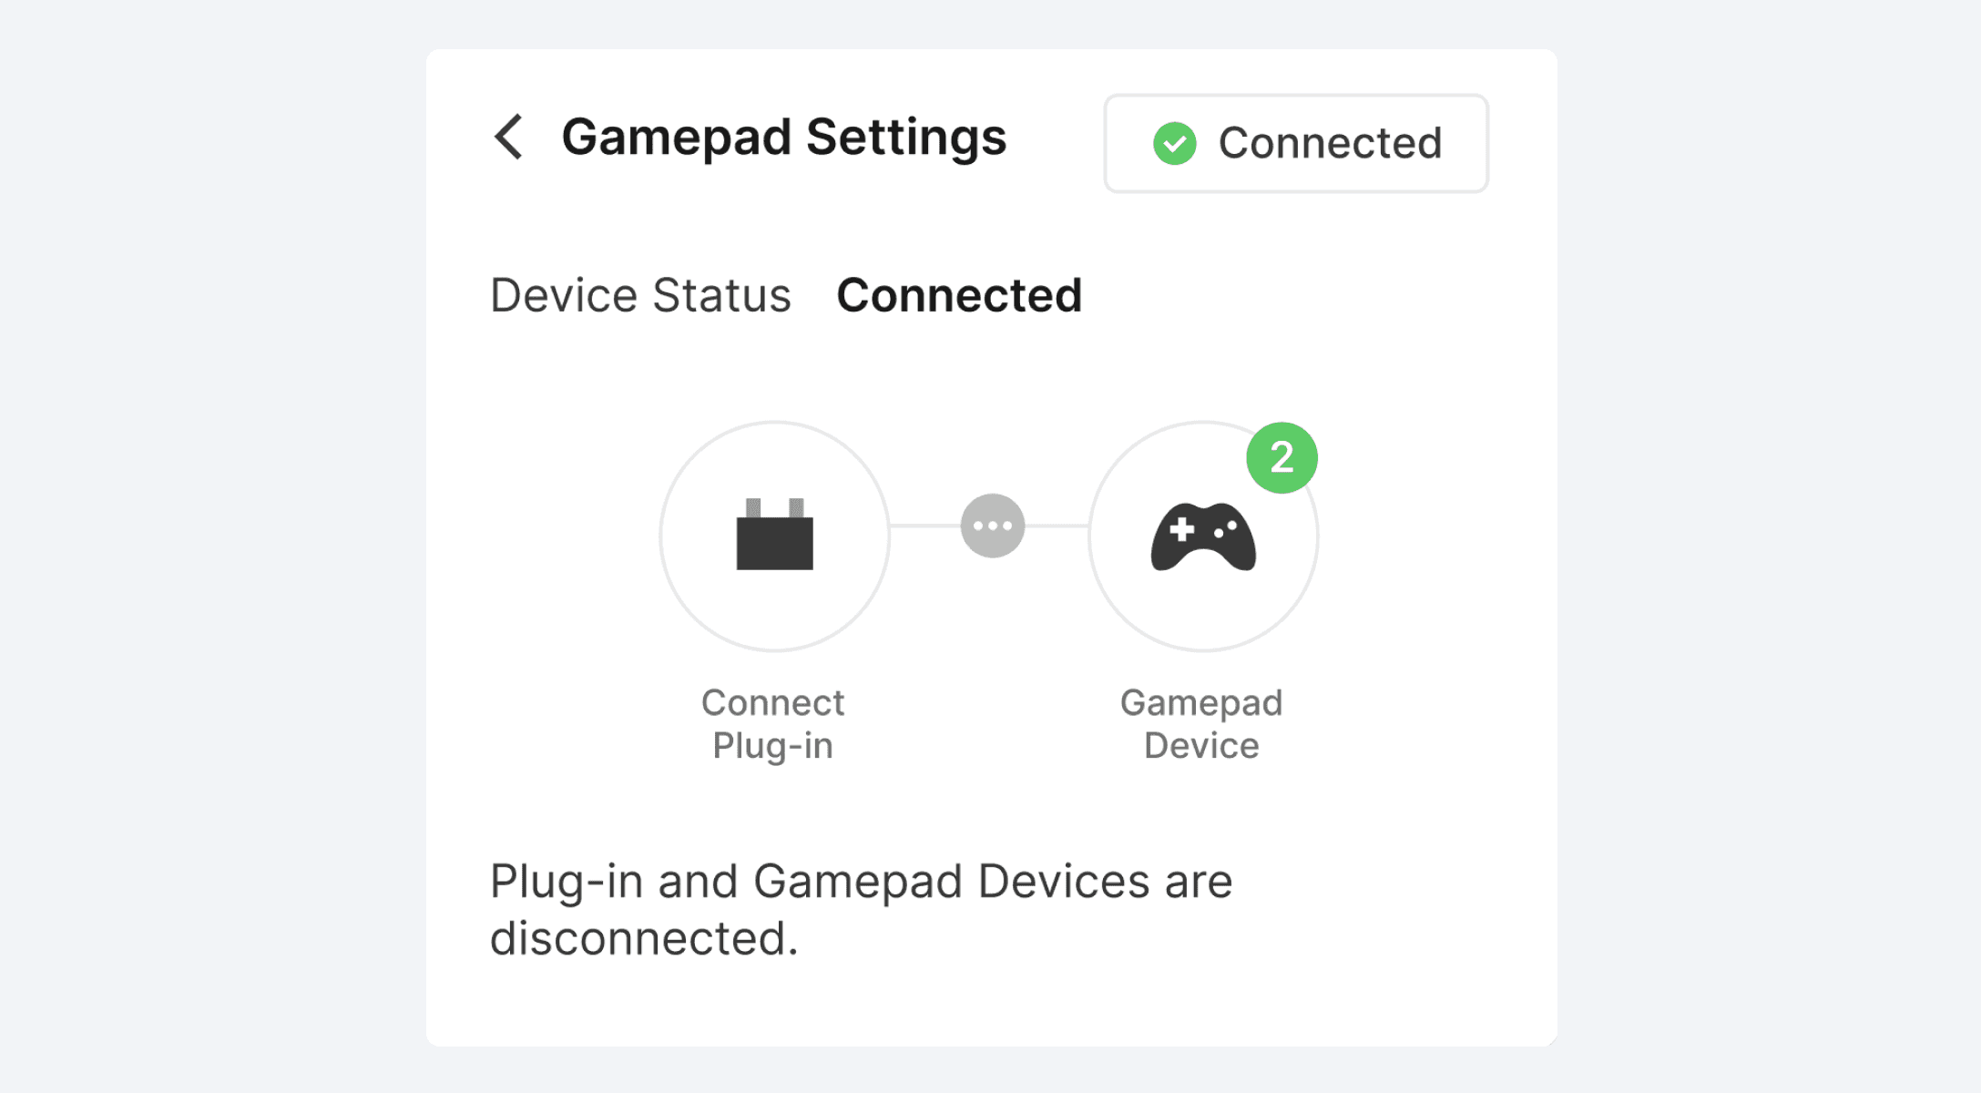
Task: Click the Connected status pill button
Action: (1294, 143)
